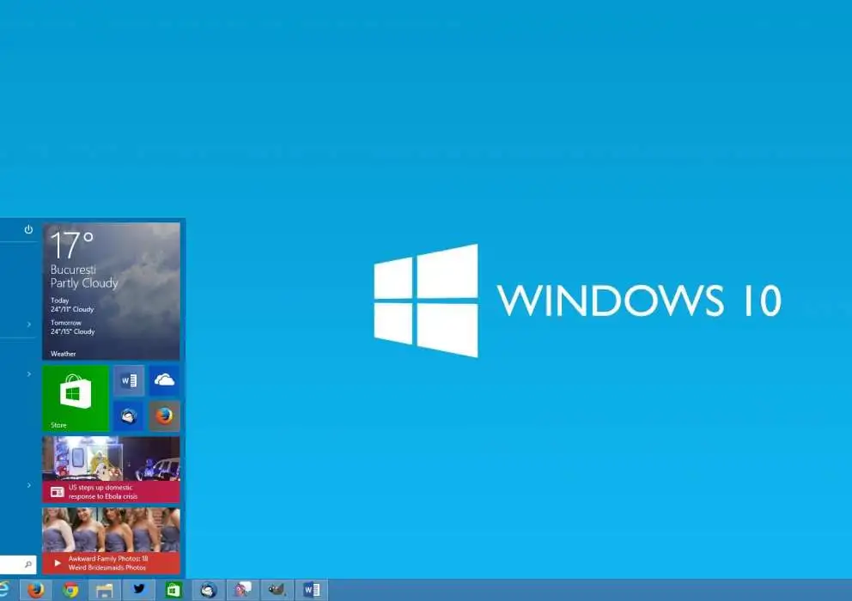This screenshot has width=852, height=601.
Task: Click the power button in the Start menu
Action: [29, 229]
